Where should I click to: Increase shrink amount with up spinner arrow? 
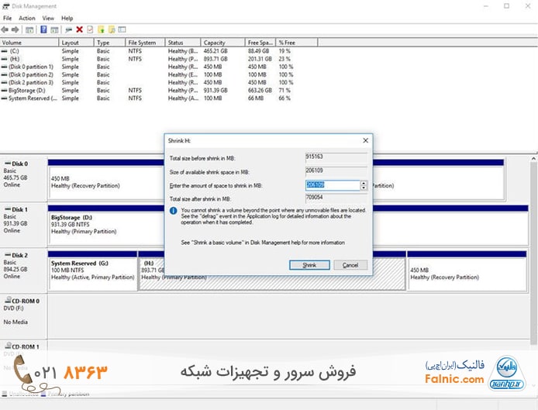[364, 183]
